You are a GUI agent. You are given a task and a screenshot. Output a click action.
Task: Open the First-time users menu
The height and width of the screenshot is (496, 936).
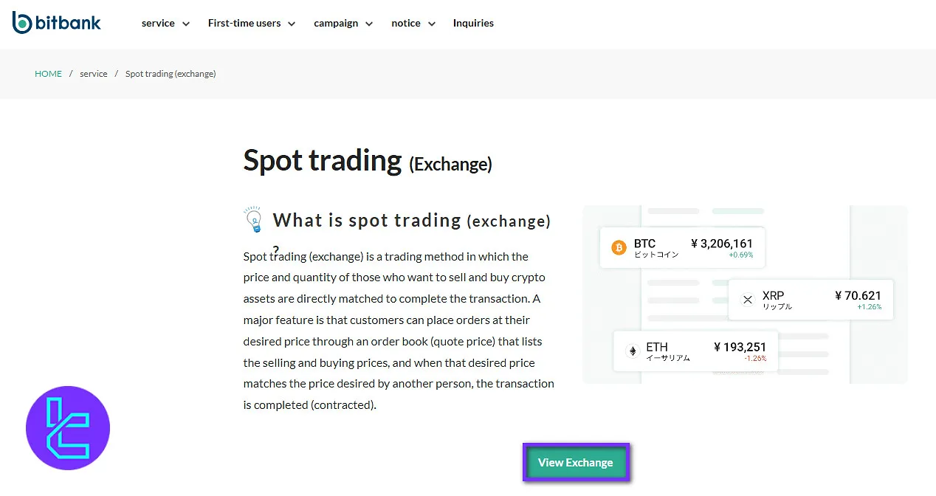coord(244,23)
